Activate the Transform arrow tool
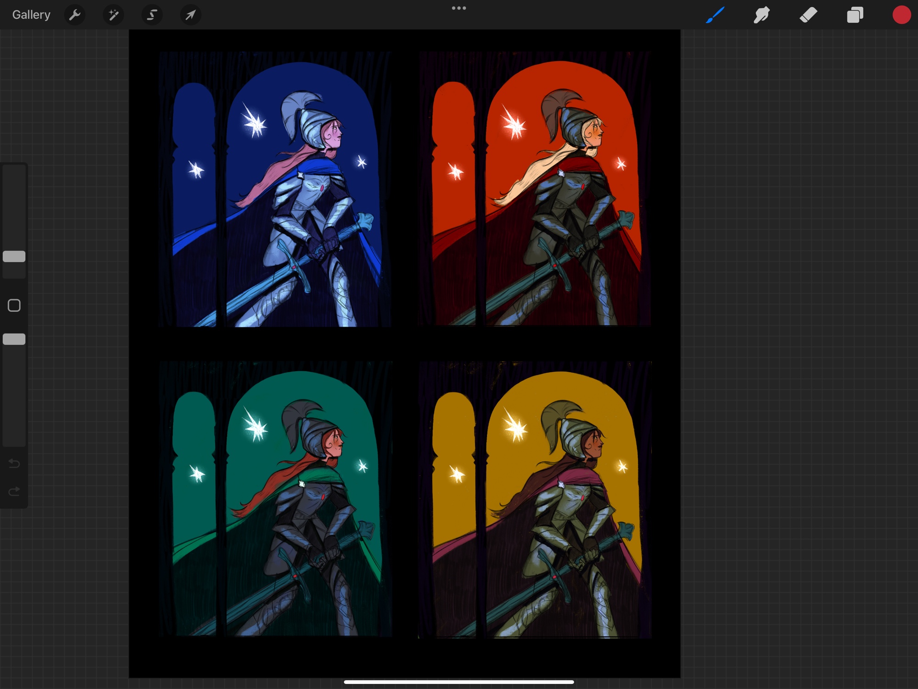 click(190, 15)
